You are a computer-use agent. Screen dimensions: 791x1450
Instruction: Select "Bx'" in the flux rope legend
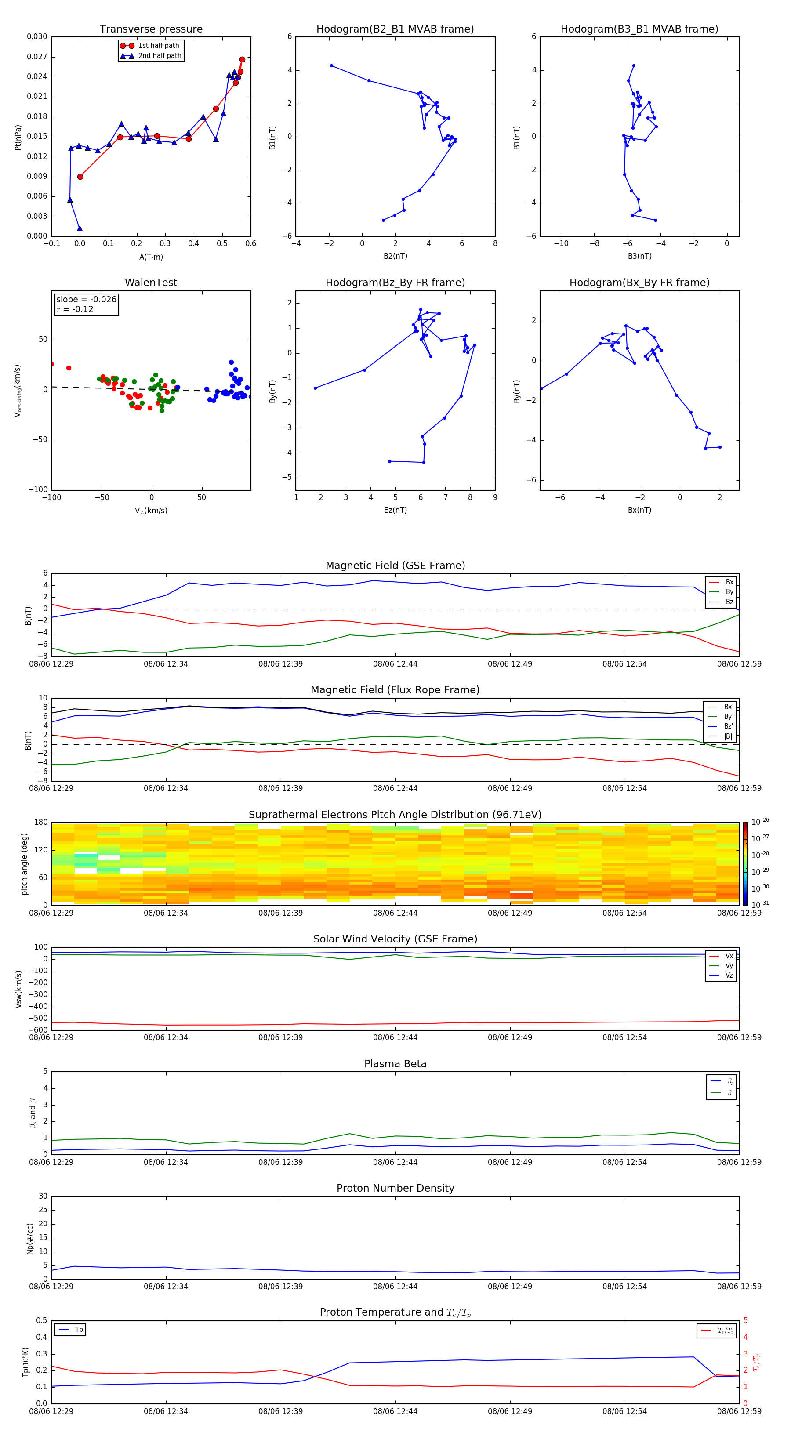click(x=721, y=707)
